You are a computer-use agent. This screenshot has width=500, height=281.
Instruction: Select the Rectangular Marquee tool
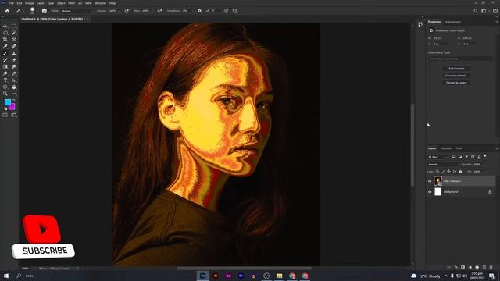(x=14, y=26)
